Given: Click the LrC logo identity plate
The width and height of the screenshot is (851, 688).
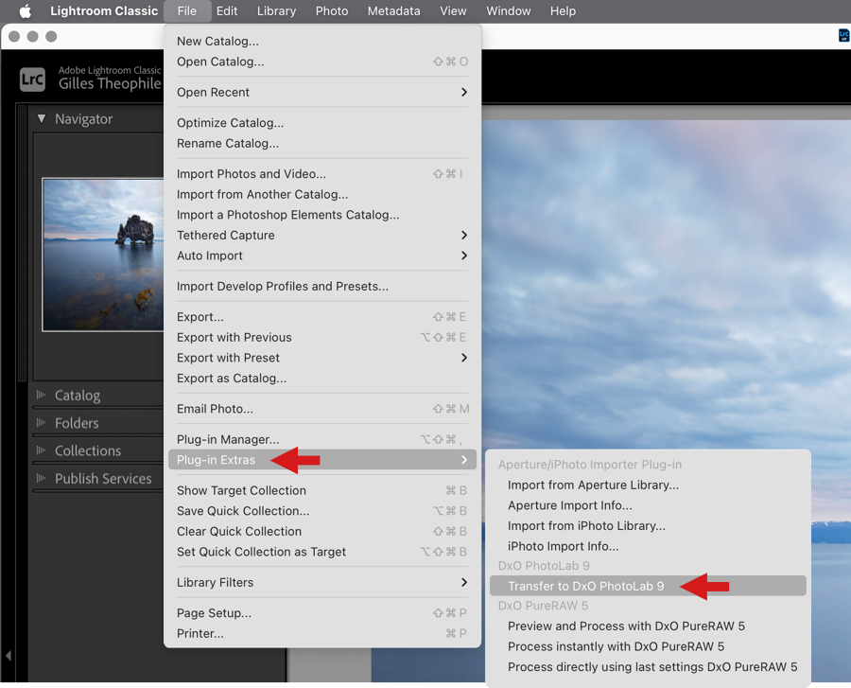Looking at the screenshot, I should click(x=32, y=79).
